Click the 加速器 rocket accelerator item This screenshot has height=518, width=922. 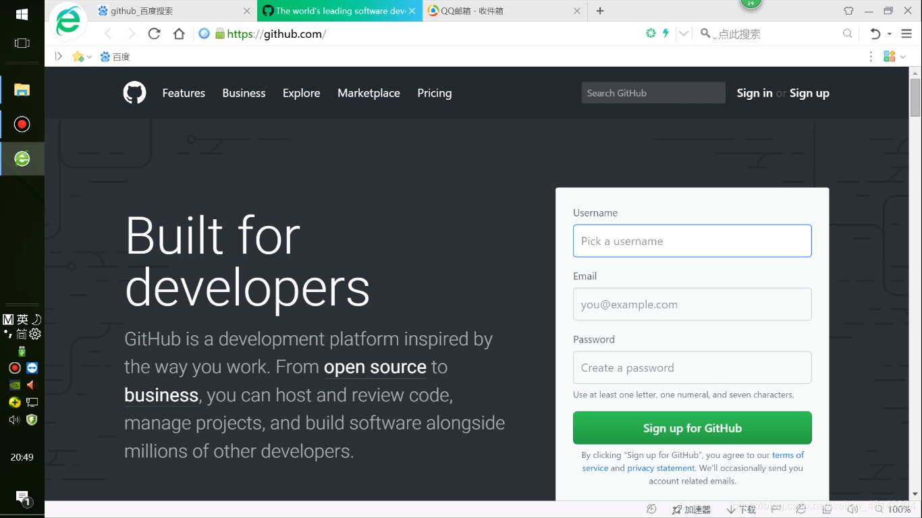691,509
